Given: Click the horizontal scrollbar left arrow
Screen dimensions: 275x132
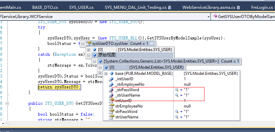Looking at the screenshot, I should 8,123.
